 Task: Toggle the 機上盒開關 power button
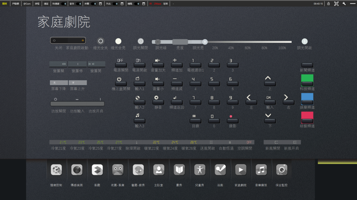point(121,84)
